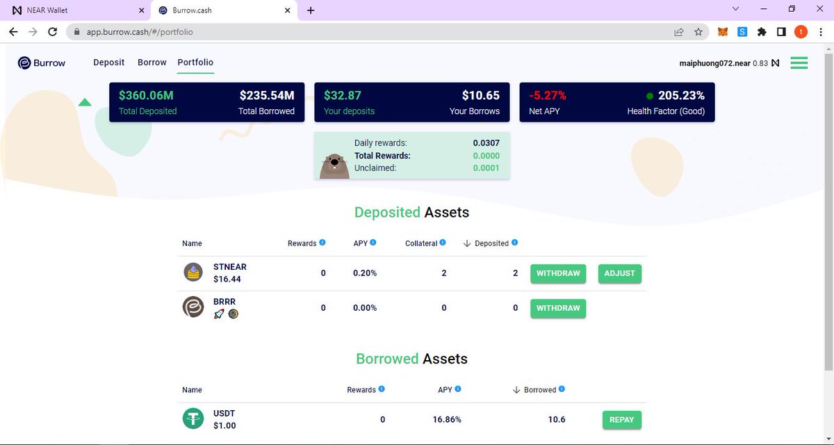Click info icon next to Borrowed Rewards
Screen dimensions: 834x445
[x=382, y=389]
